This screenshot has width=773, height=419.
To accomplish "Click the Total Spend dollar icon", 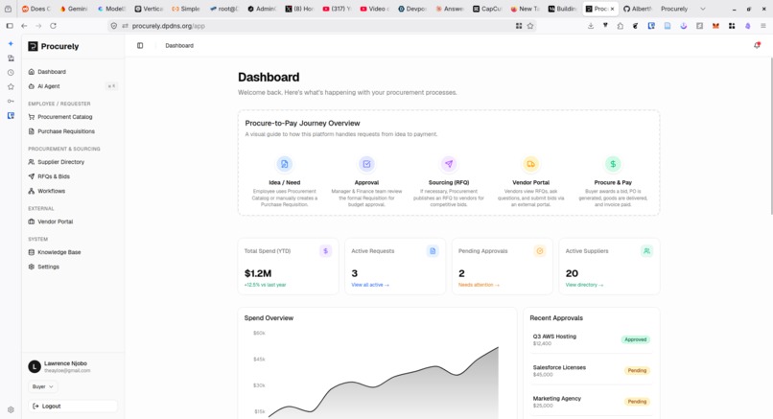I will pos(325,251).
